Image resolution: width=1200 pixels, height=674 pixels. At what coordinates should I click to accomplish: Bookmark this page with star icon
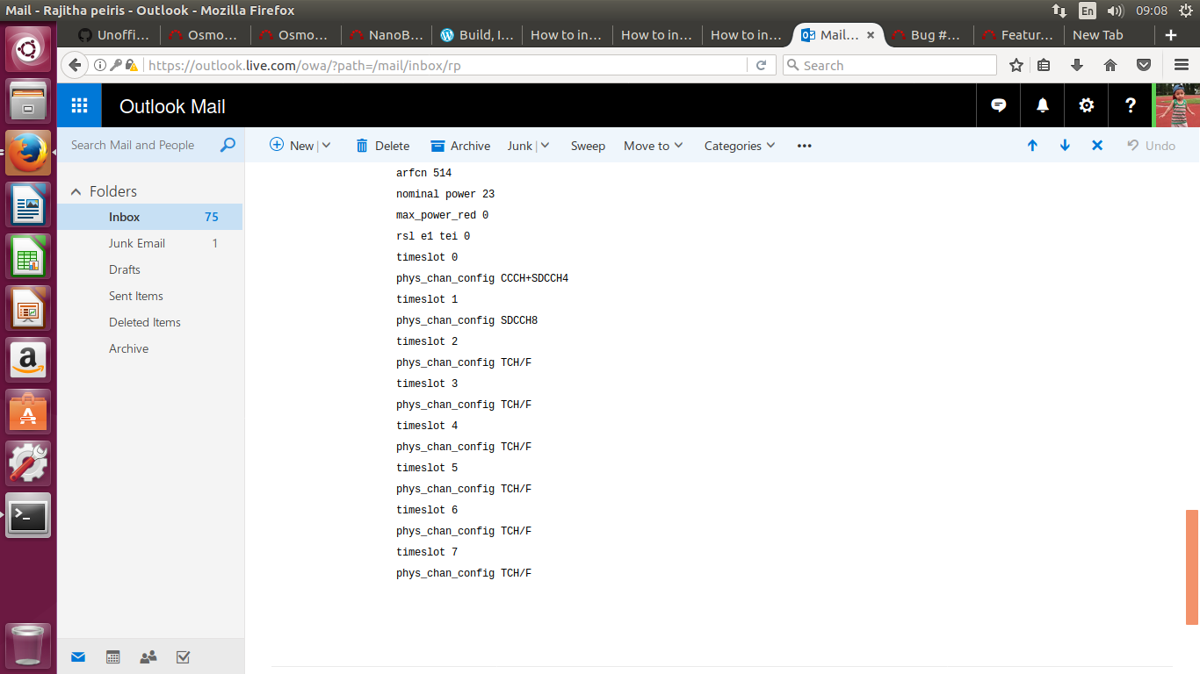pyautogui.click(x=1016, y=65)
